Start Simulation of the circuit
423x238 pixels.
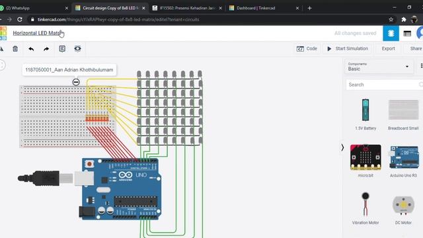pos(348,49)
